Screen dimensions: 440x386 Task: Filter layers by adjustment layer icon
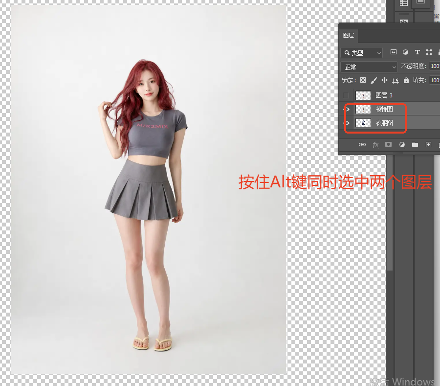(x=405, y=52)
